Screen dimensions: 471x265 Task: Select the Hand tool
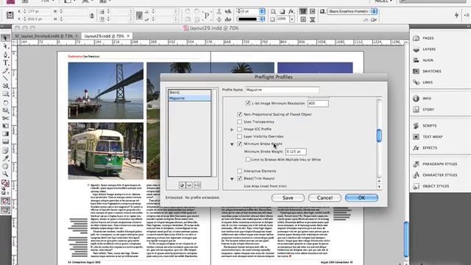(5, 166)
